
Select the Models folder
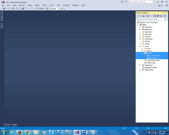(147, 41)
